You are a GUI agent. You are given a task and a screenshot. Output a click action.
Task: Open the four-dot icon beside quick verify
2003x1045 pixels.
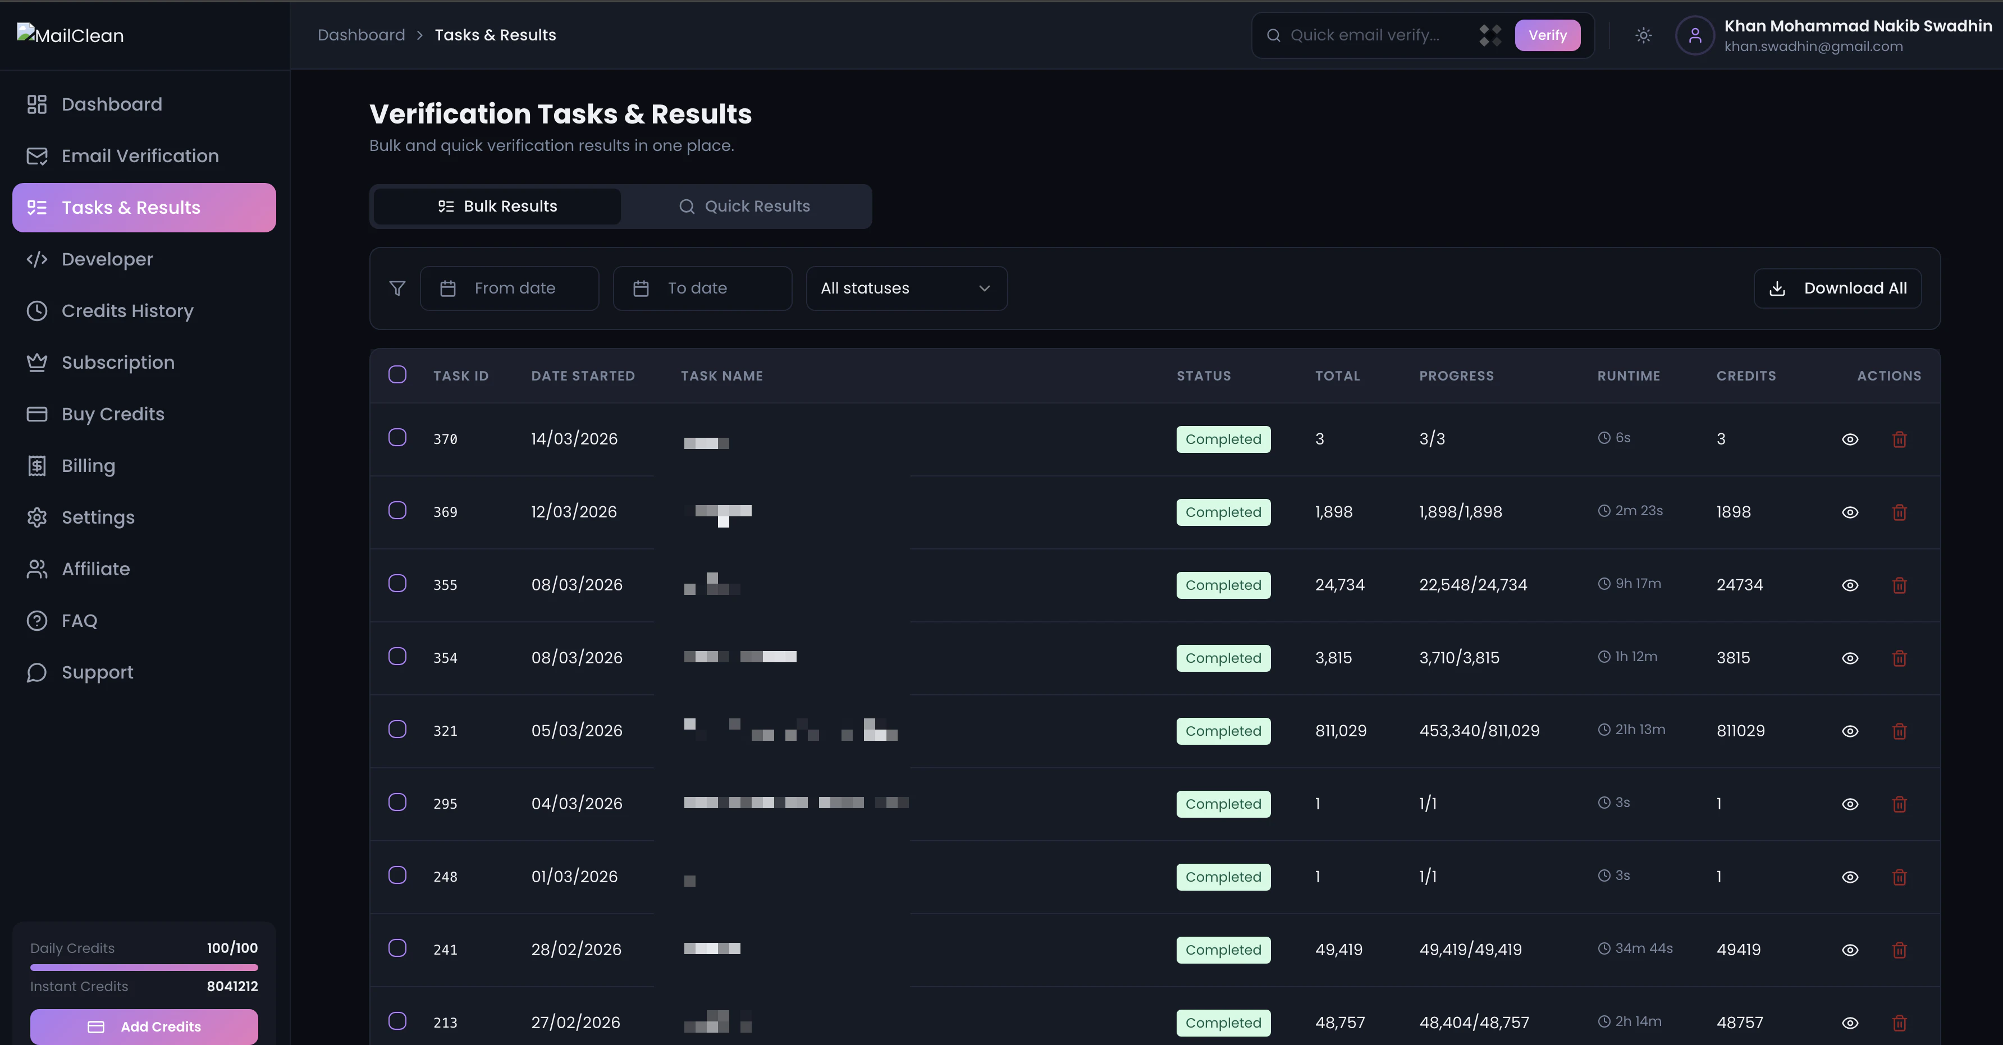point(1490,35)
